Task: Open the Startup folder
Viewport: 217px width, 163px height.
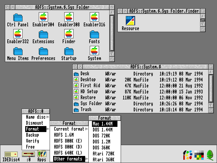Action: pyautogui.click(x=69, y=52)
